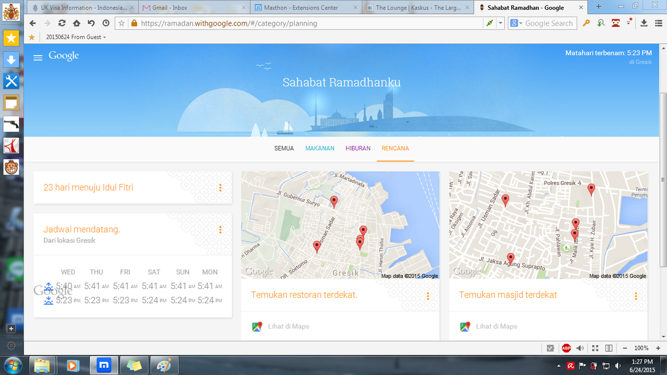The image size is (667, 375).
Task: Click the Google Search input box
Action: 550,23
